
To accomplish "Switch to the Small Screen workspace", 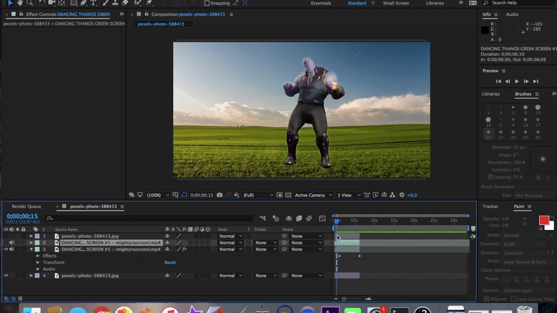I will pos(396,3).
